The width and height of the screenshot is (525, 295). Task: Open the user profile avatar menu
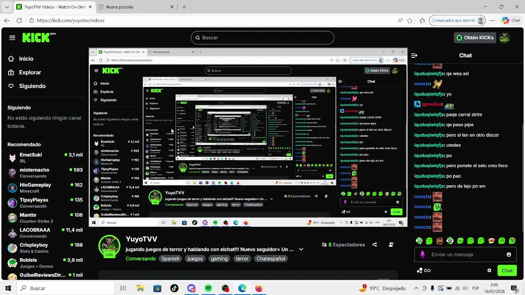[504, 38]
